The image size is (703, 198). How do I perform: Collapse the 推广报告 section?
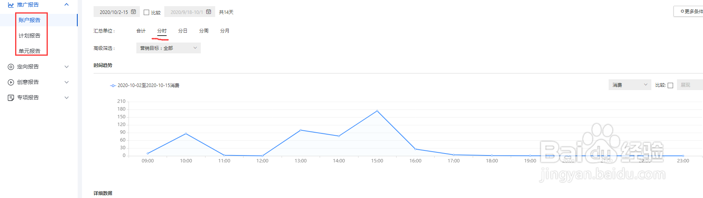(x=66, y=5)
